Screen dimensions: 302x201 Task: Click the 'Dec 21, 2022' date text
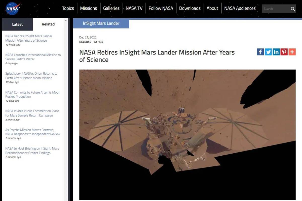pyautogui.click(x=88, y=38)
